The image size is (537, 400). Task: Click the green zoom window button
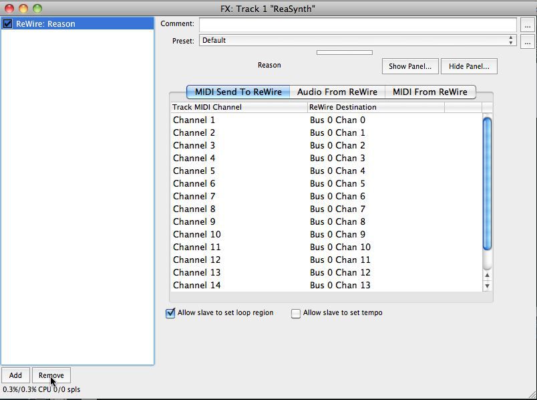(x=37, y=9)
